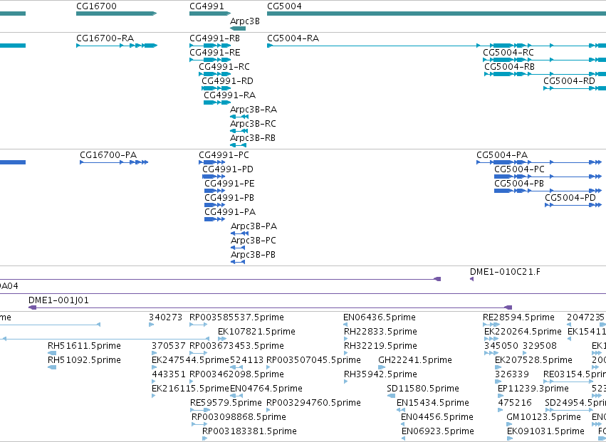Screen dimensions: 606x442
Task: Select EST GM10123.5prime
Action: (543, 418)
